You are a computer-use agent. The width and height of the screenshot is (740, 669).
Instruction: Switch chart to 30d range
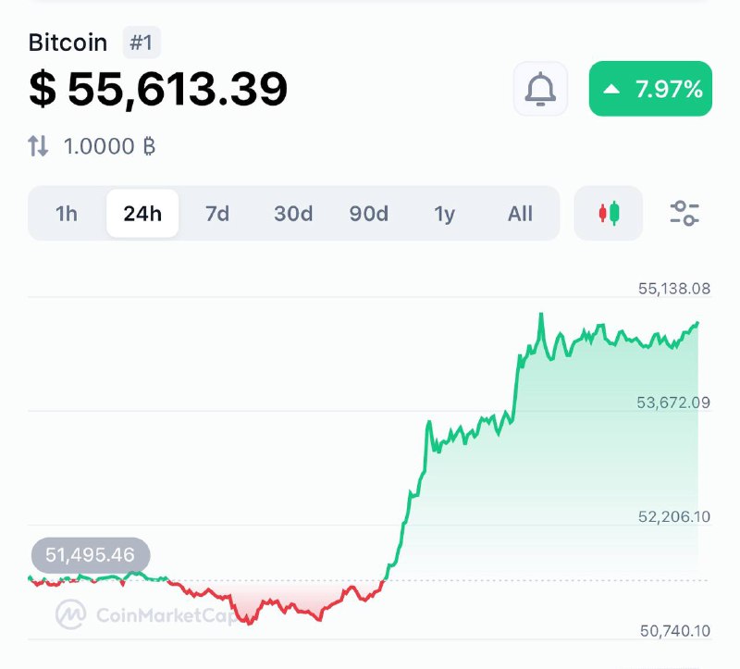[293, 214]
